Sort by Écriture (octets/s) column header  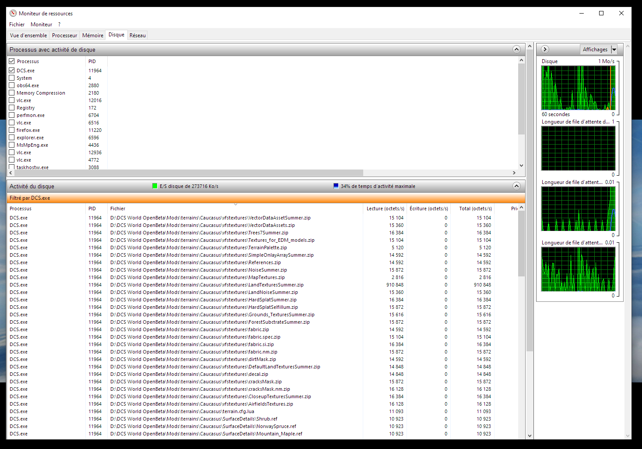pos(428,209)
